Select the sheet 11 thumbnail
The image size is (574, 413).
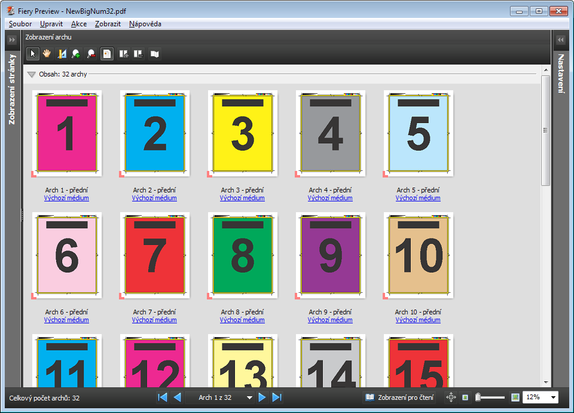click(67, 360)
